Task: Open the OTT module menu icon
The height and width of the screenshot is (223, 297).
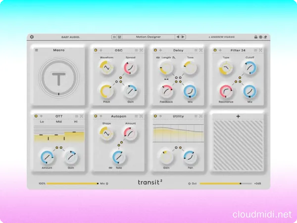Action: [77, 116]
